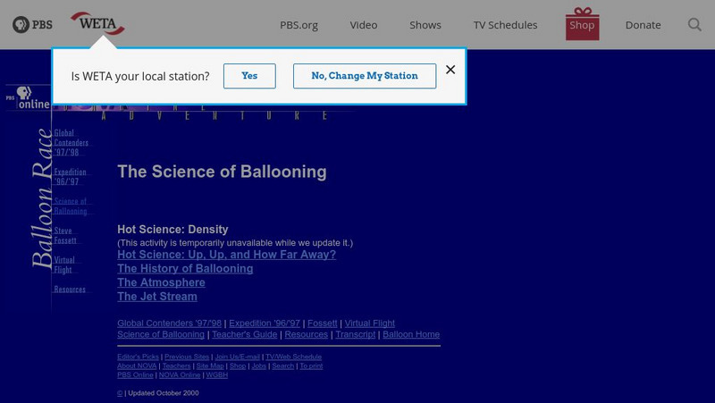Click footer Global Contenders '97/'98 link
This screenshot has width=715, height=403.
point(169,323)
